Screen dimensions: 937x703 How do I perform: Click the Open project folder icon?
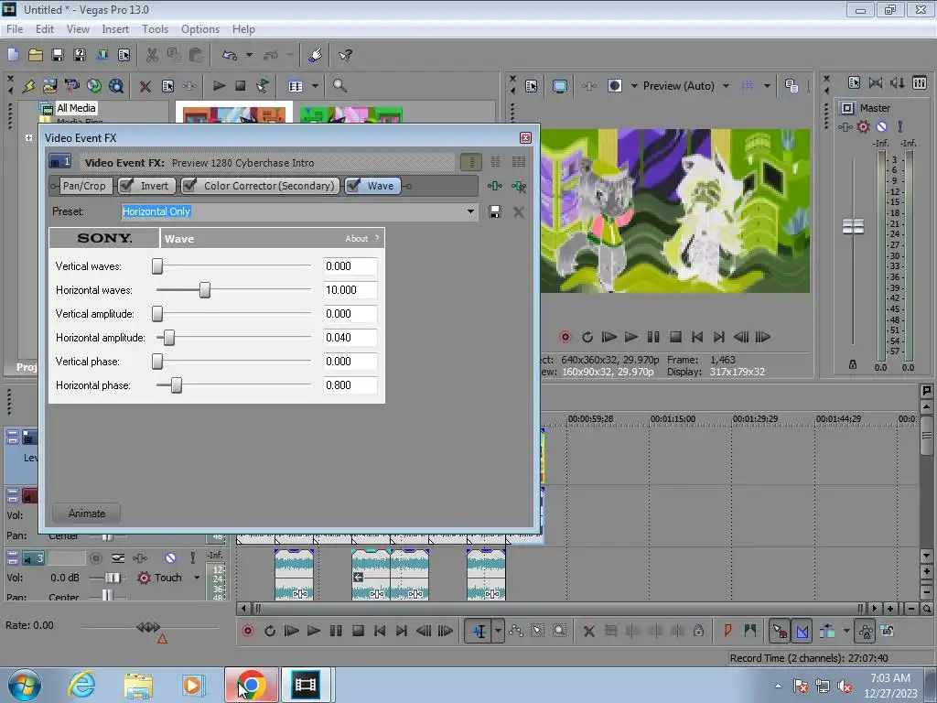(x=36, y=55)
